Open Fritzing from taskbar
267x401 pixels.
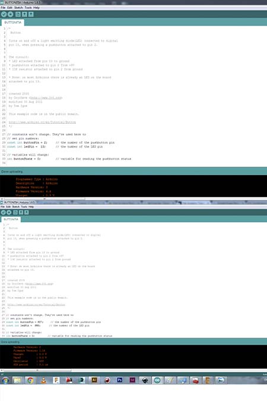point(56,380)
